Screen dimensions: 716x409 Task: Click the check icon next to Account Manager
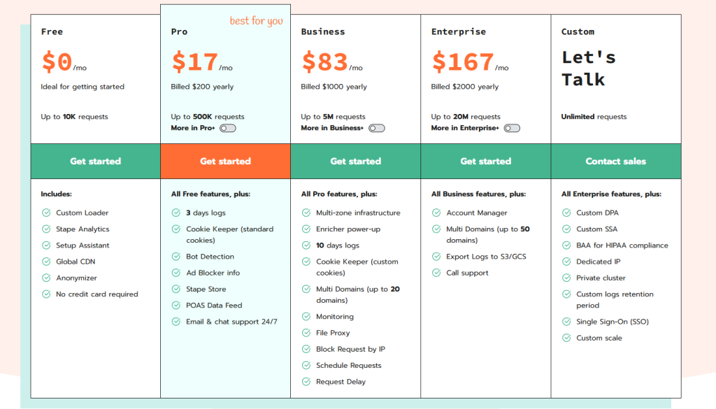[x=436, y=213]
